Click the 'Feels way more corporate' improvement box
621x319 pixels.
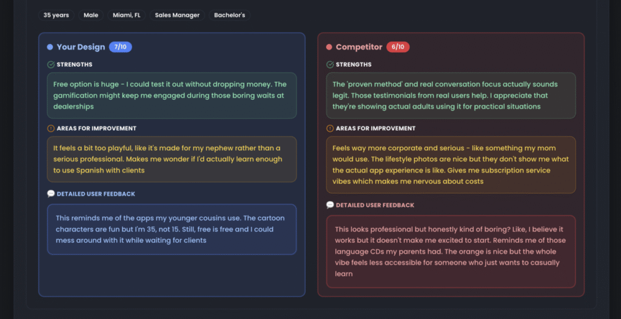click(451, 165)
